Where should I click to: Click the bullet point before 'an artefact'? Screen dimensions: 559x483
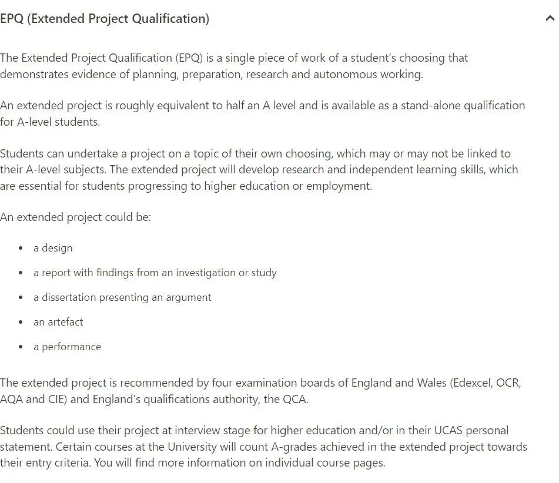[x=21, y=322]
